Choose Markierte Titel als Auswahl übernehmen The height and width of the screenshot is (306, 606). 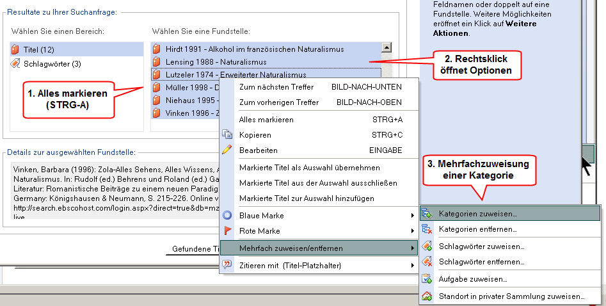click(319, 168)
